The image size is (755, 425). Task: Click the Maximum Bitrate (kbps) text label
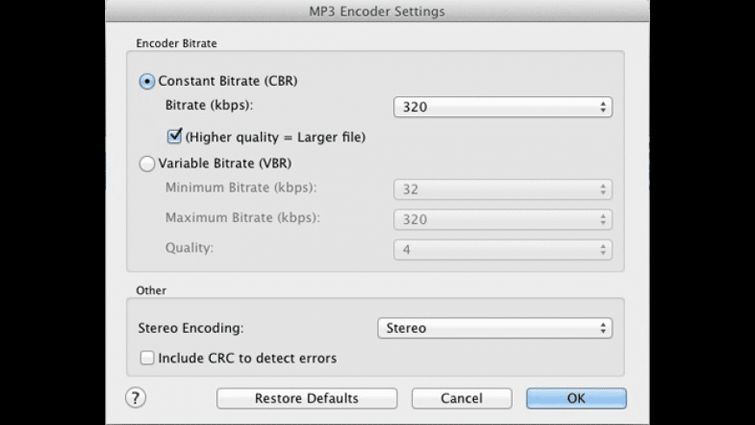[243, 218]
